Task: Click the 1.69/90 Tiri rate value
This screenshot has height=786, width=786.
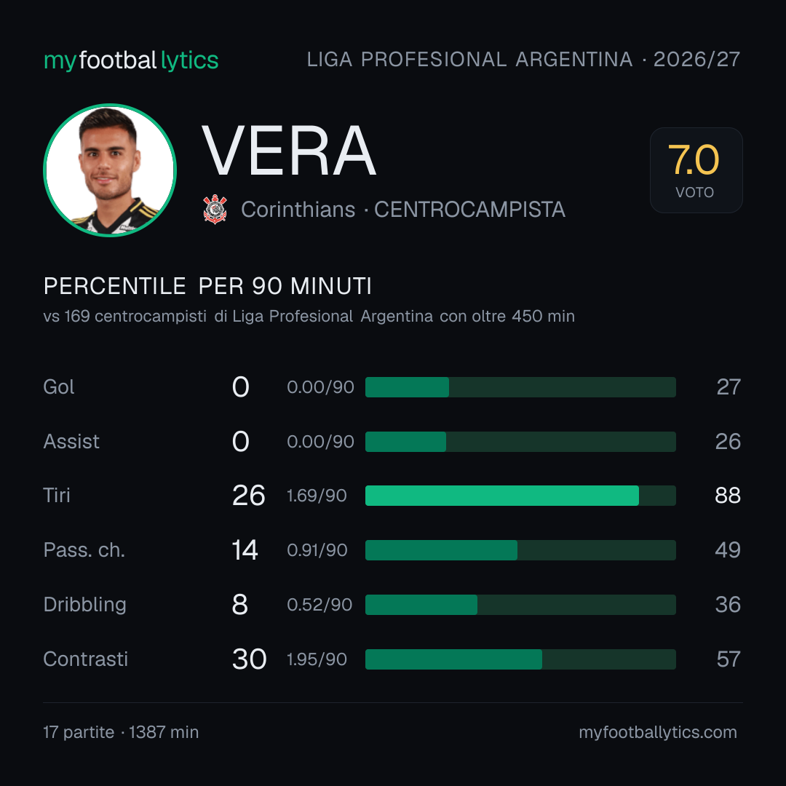Action: point(317,496)
